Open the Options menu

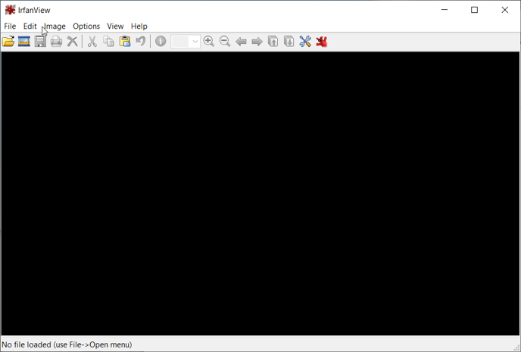(86, 26)
